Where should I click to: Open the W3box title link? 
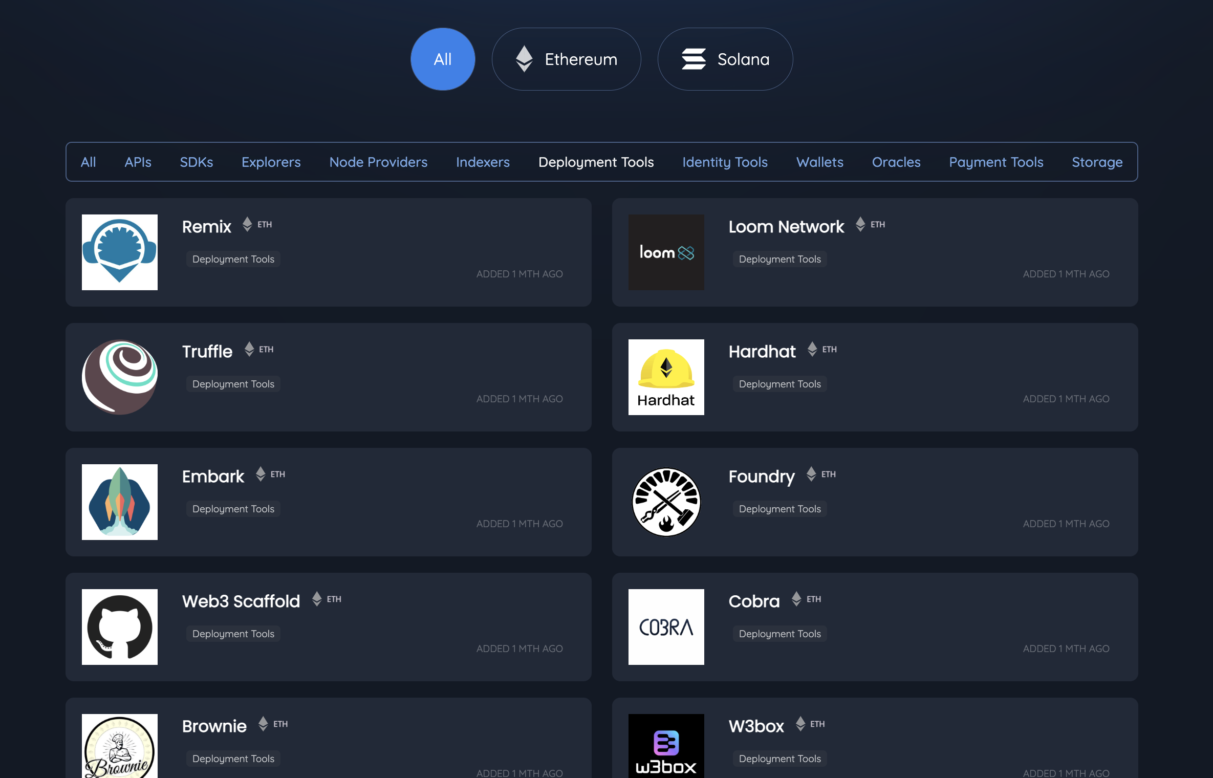tap(756, 726)
